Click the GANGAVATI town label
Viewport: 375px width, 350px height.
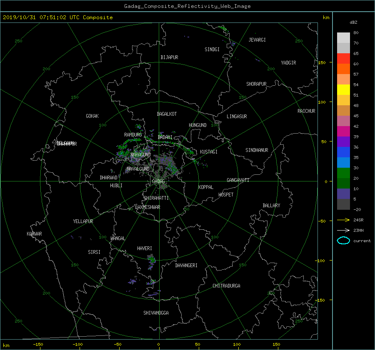(238, 180)
